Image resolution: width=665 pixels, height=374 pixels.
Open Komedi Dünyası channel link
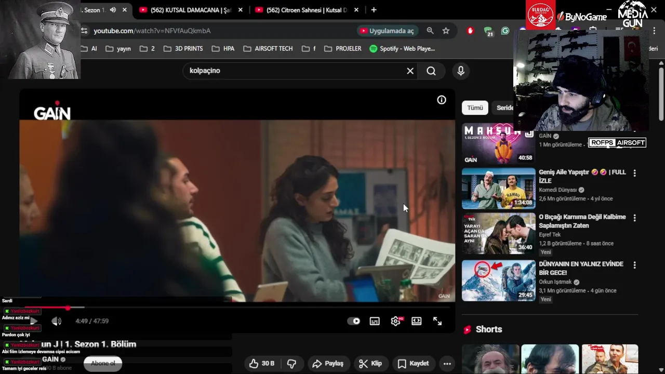558,190
